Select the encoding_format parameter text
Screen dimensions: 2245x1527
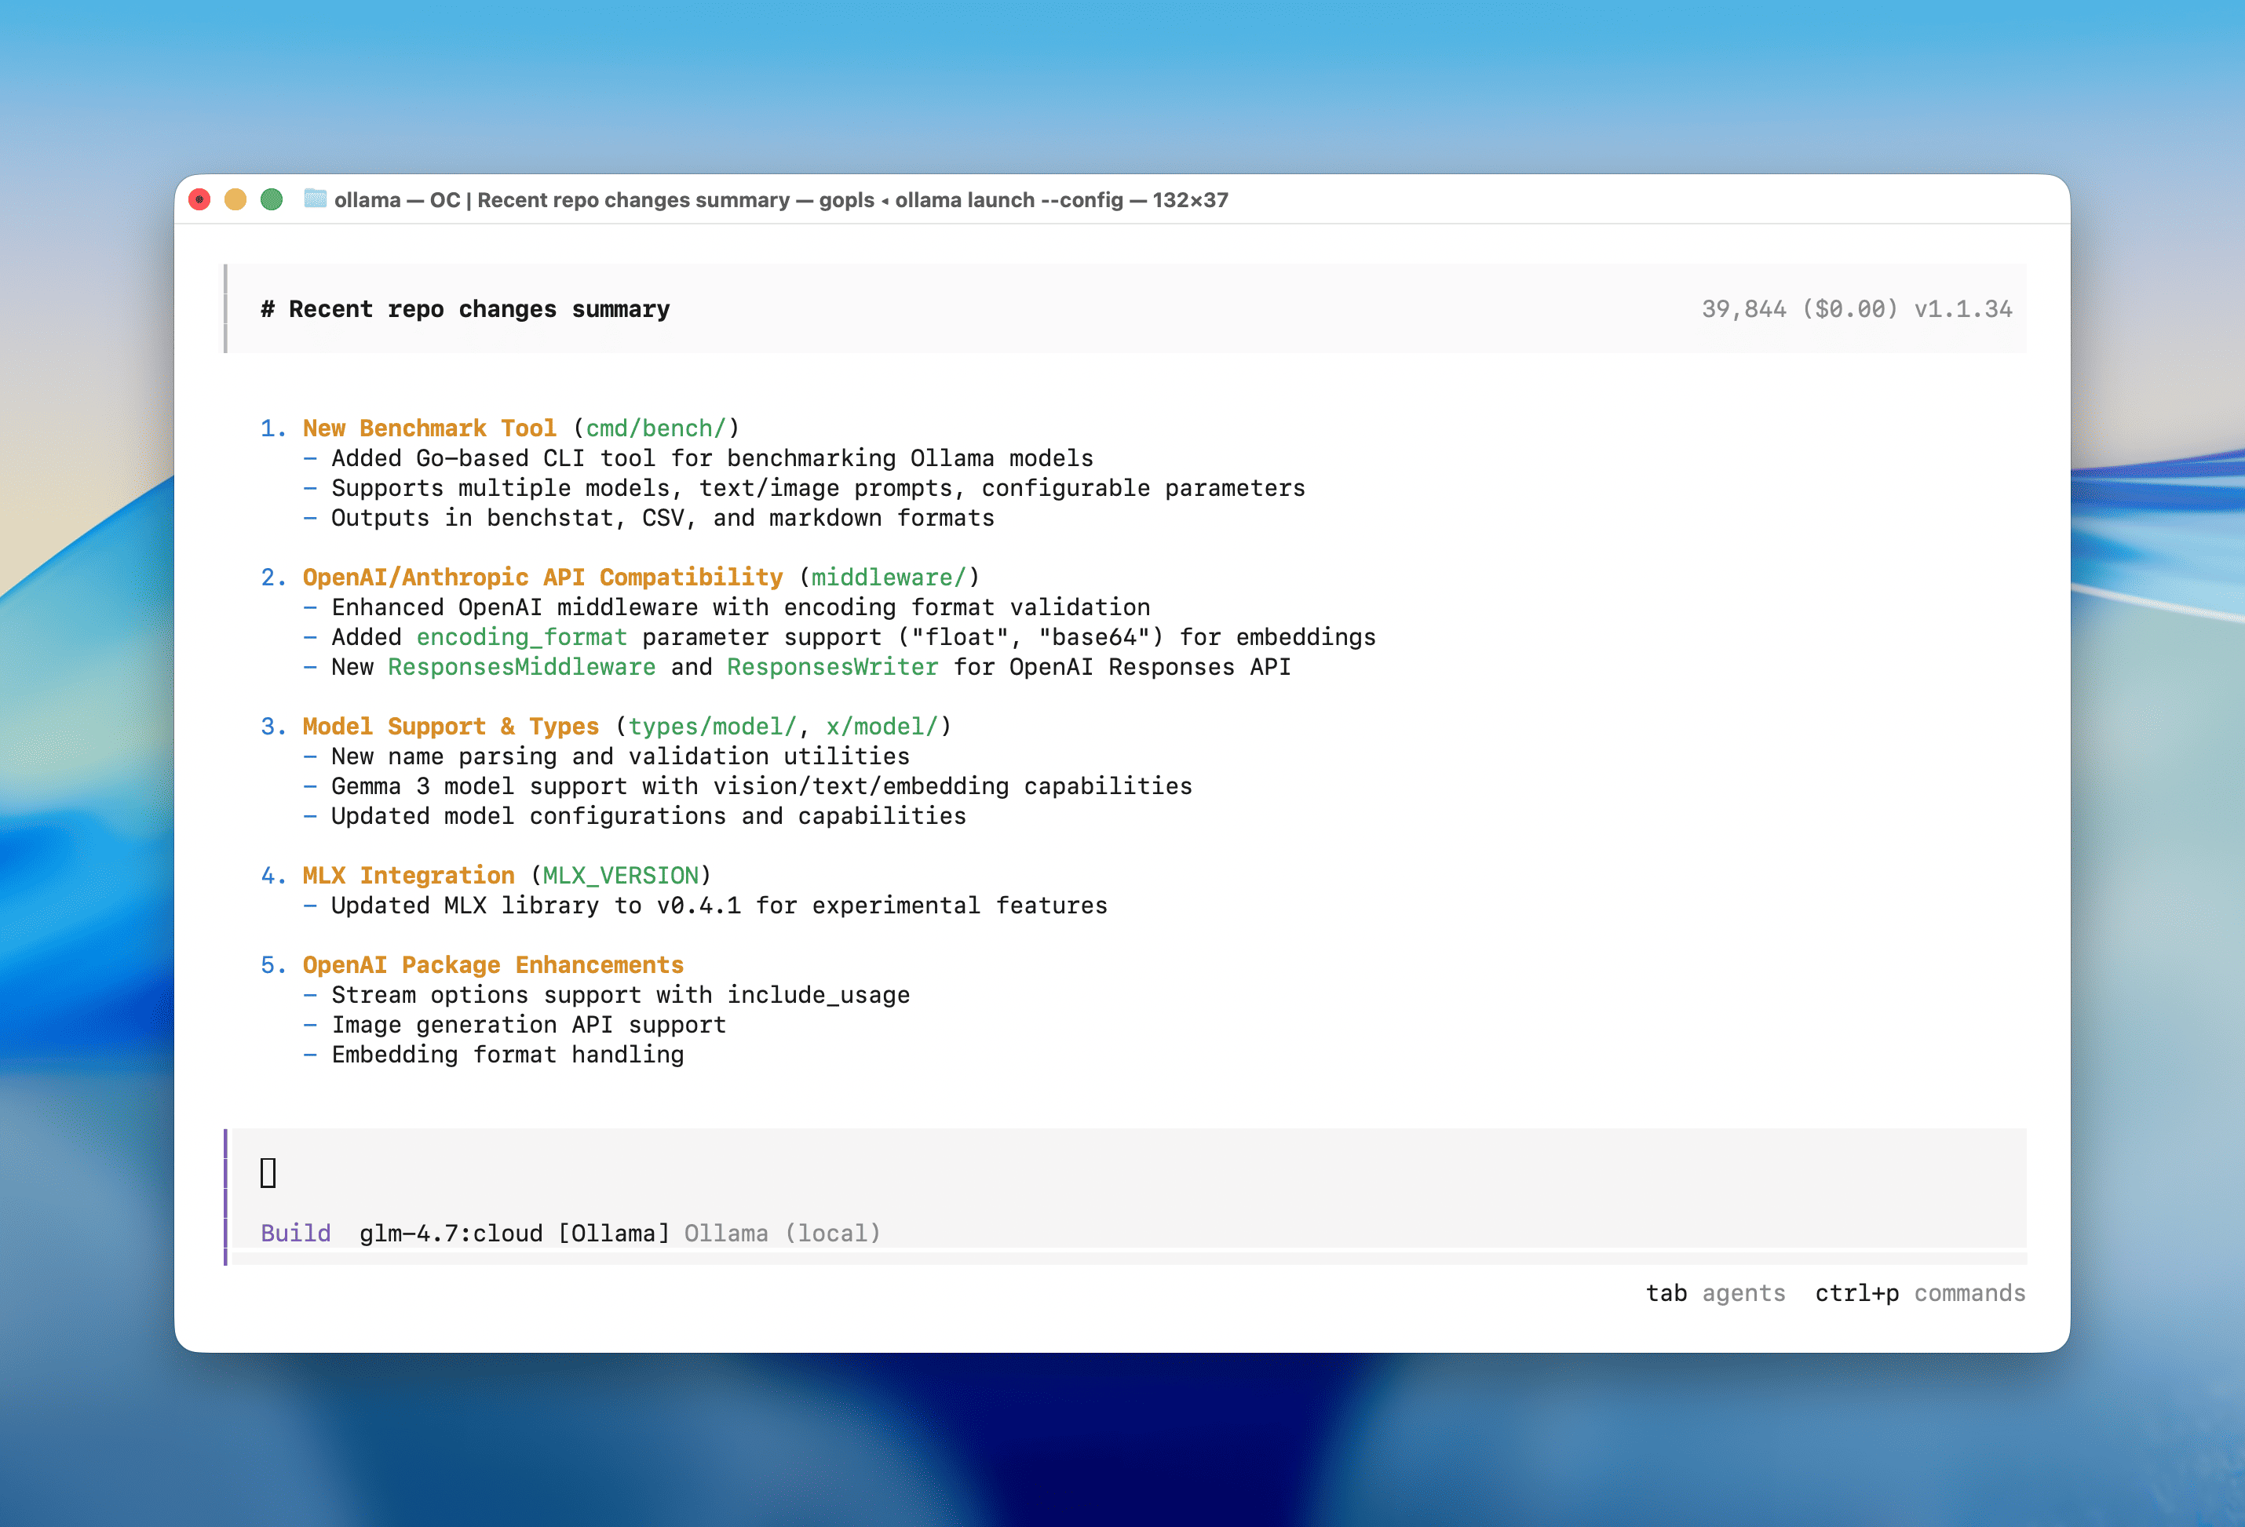coord(520,636)
